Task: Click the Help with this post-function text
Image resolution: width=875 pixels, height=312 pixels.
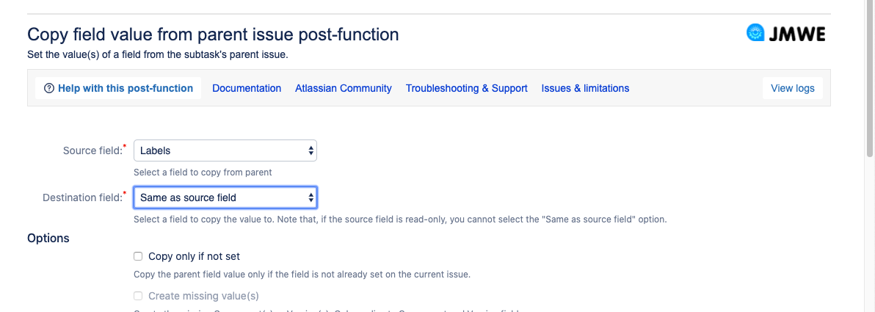Action: pyautogui.click(x=126, y=88)
